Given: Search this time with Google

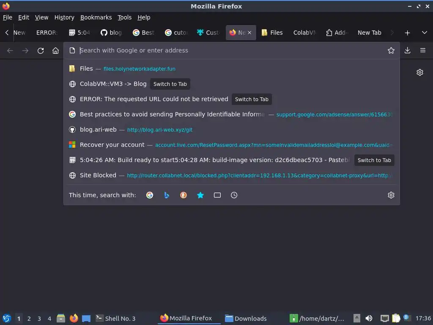Looking at the screenshot, I should [x=150, y=195].
